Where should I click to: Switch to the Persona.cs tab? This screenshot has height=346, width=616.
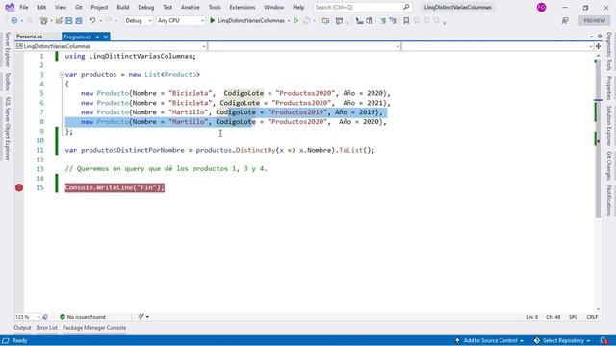pyautogui.click(x=30, y=37)
